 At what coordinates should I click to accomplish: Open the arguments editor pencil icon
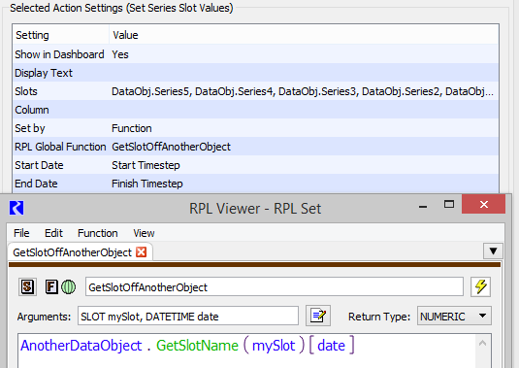tap(318, 316)
